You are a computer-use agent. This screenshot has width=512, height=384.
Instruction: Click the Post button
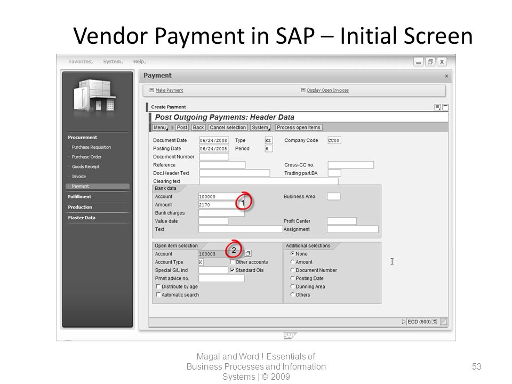(182, 127)
